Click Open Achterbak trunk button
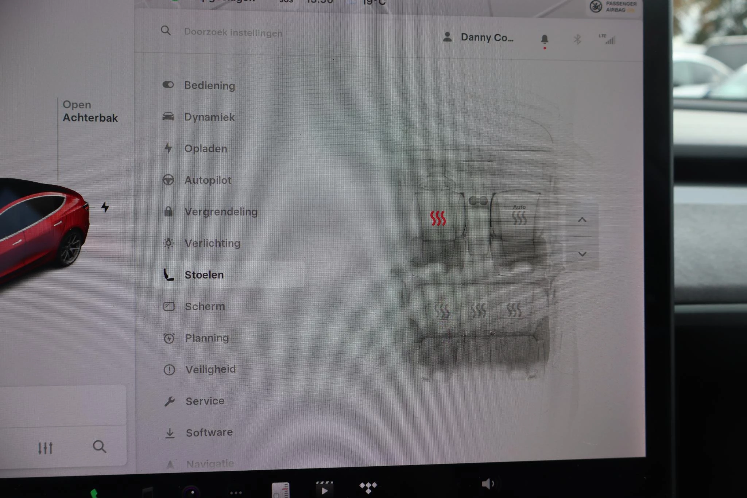Image resolution: width=747 pixels, height=498 pixels. [90, 111]
